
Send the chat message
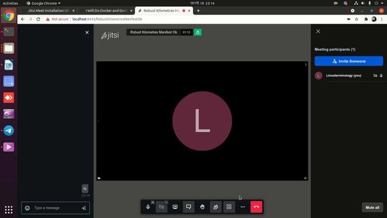point(84,208)
